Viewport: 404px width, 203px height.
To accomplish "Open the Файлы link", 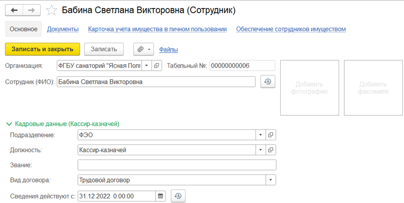I will pyautogui.click(x=169, y=49).
